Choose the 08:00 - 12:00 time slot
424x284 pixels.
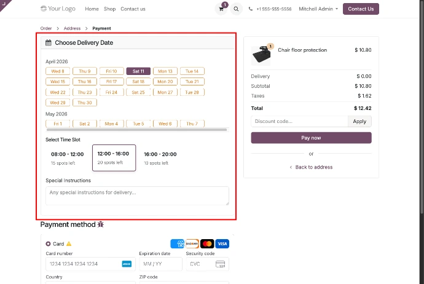coord(67,158)
